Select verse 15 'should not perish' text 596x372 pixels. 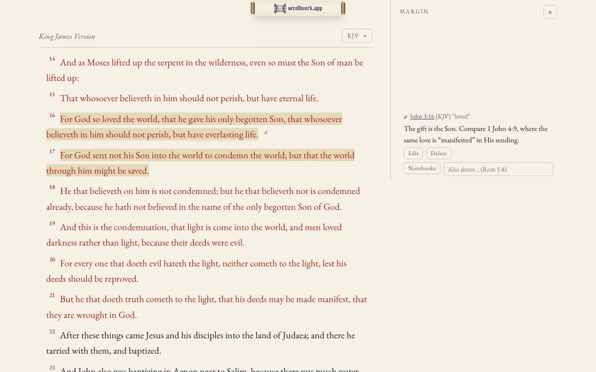[189, 98]
